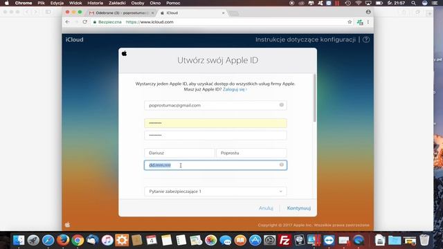The width and height of the screenshot is (443, 249).
Task: Click the clock showing Śr. 21:57
Action: 396,3
